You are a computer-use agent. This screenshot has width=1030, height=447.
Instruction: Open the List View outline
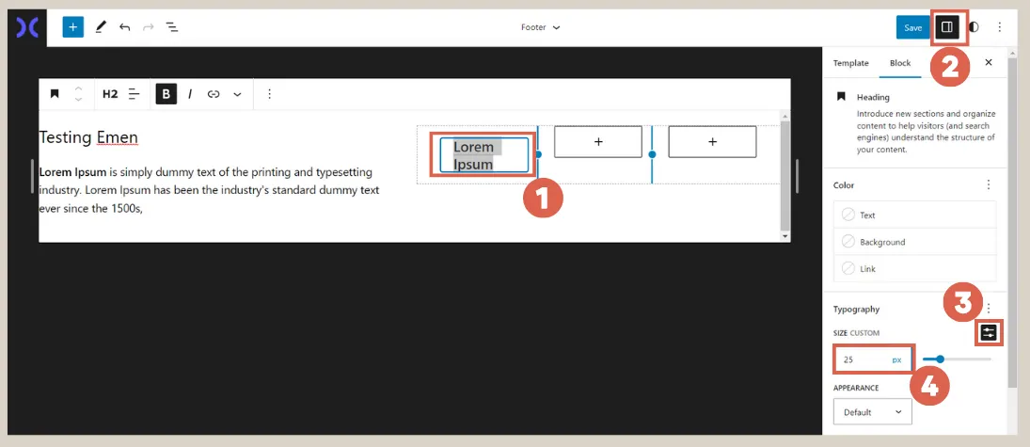pos(172,27)
